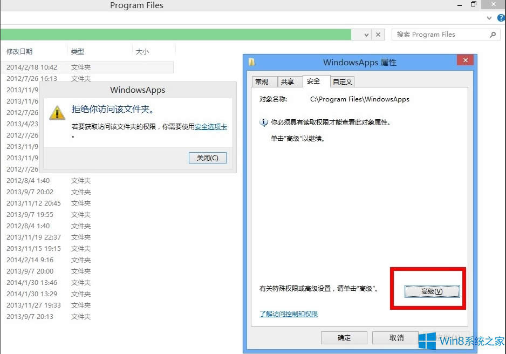Open the 了解访问控制和权限 link
Screen dimensions: 506x354
click(288, 314)
